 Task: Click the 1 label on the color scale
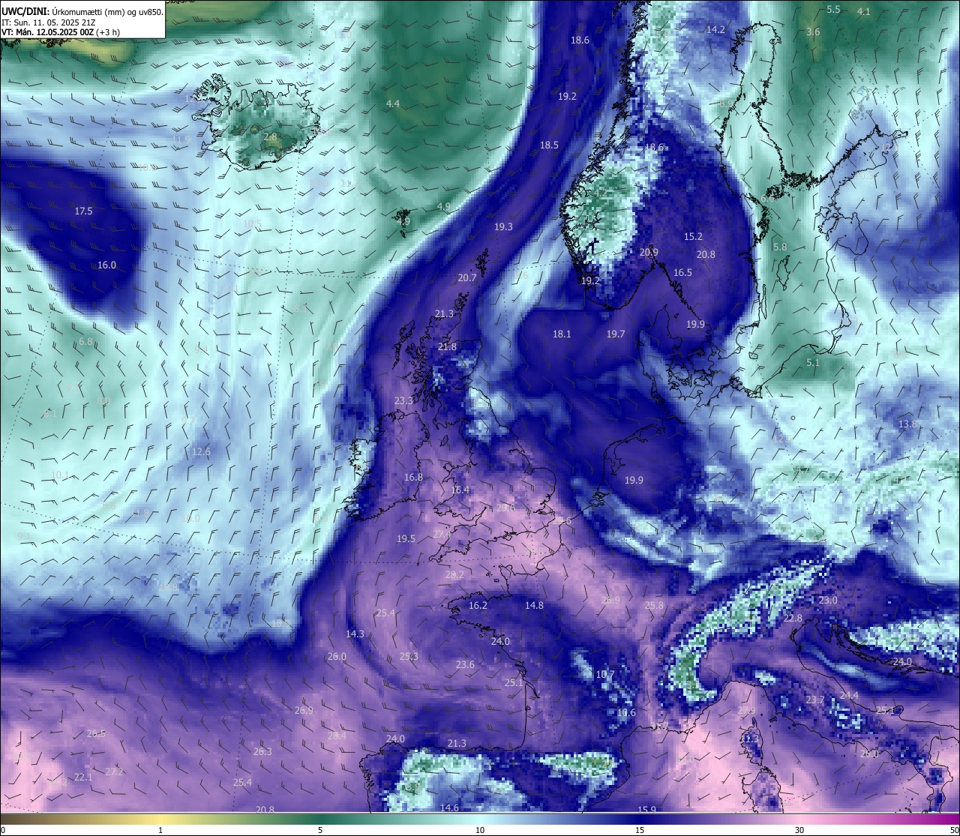(x=160, y=830)
